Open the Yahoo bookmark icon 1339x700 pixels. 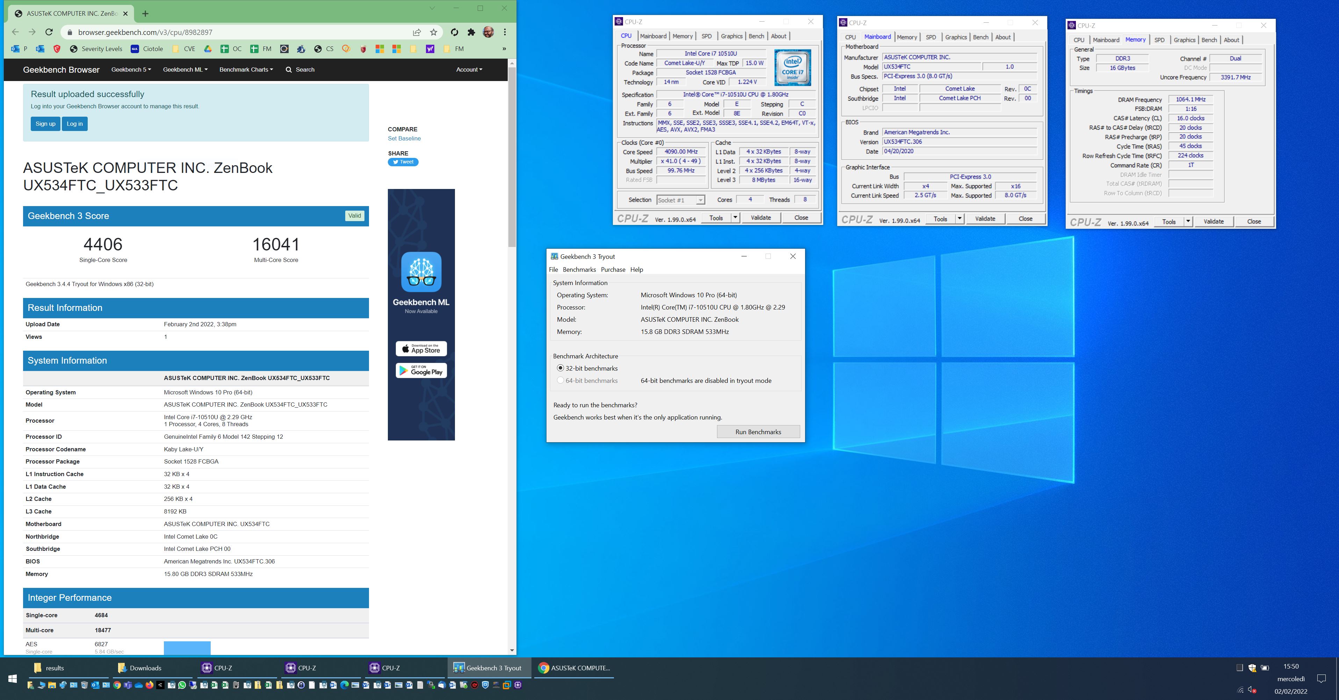tap(430, 49)
